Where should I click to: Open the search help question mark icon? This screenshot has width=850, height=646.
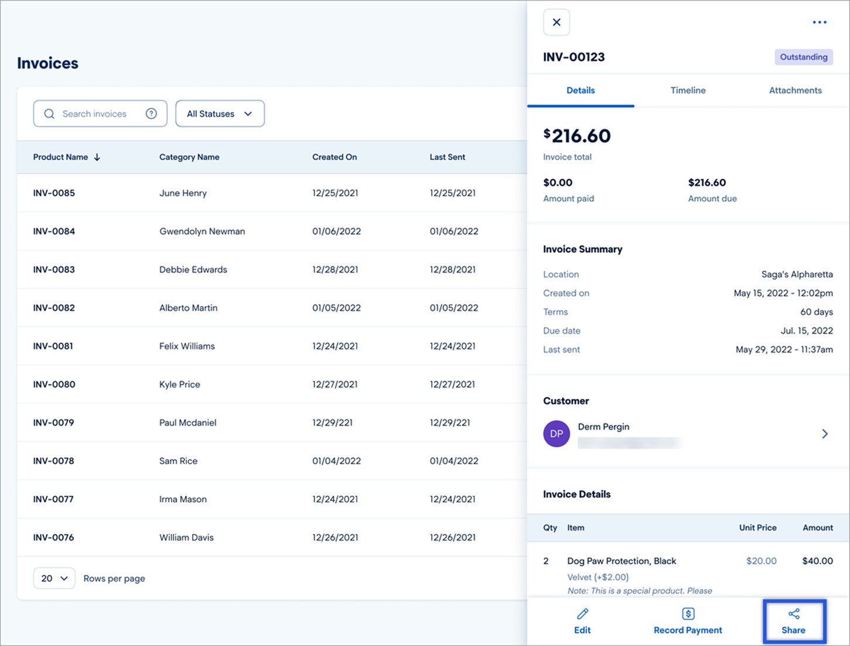point(151,114)
